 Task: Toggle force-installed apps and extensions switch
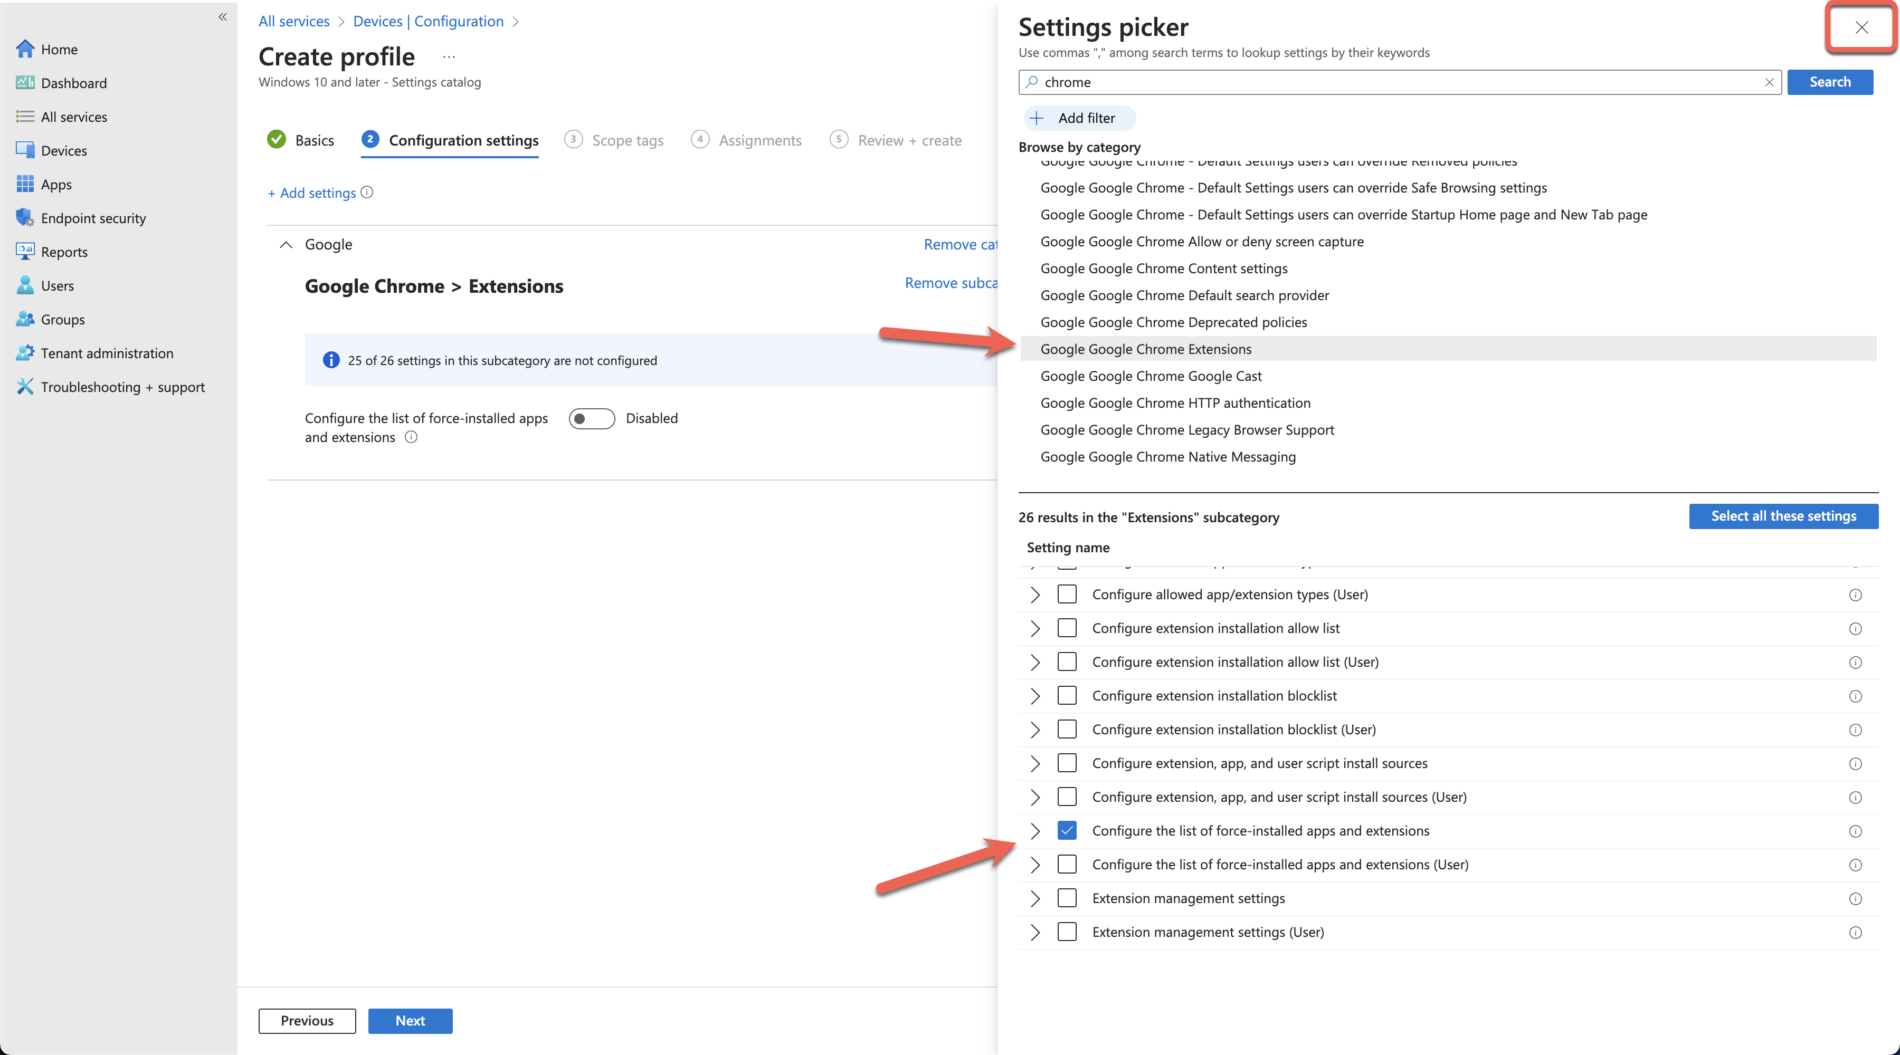[592, 418]
